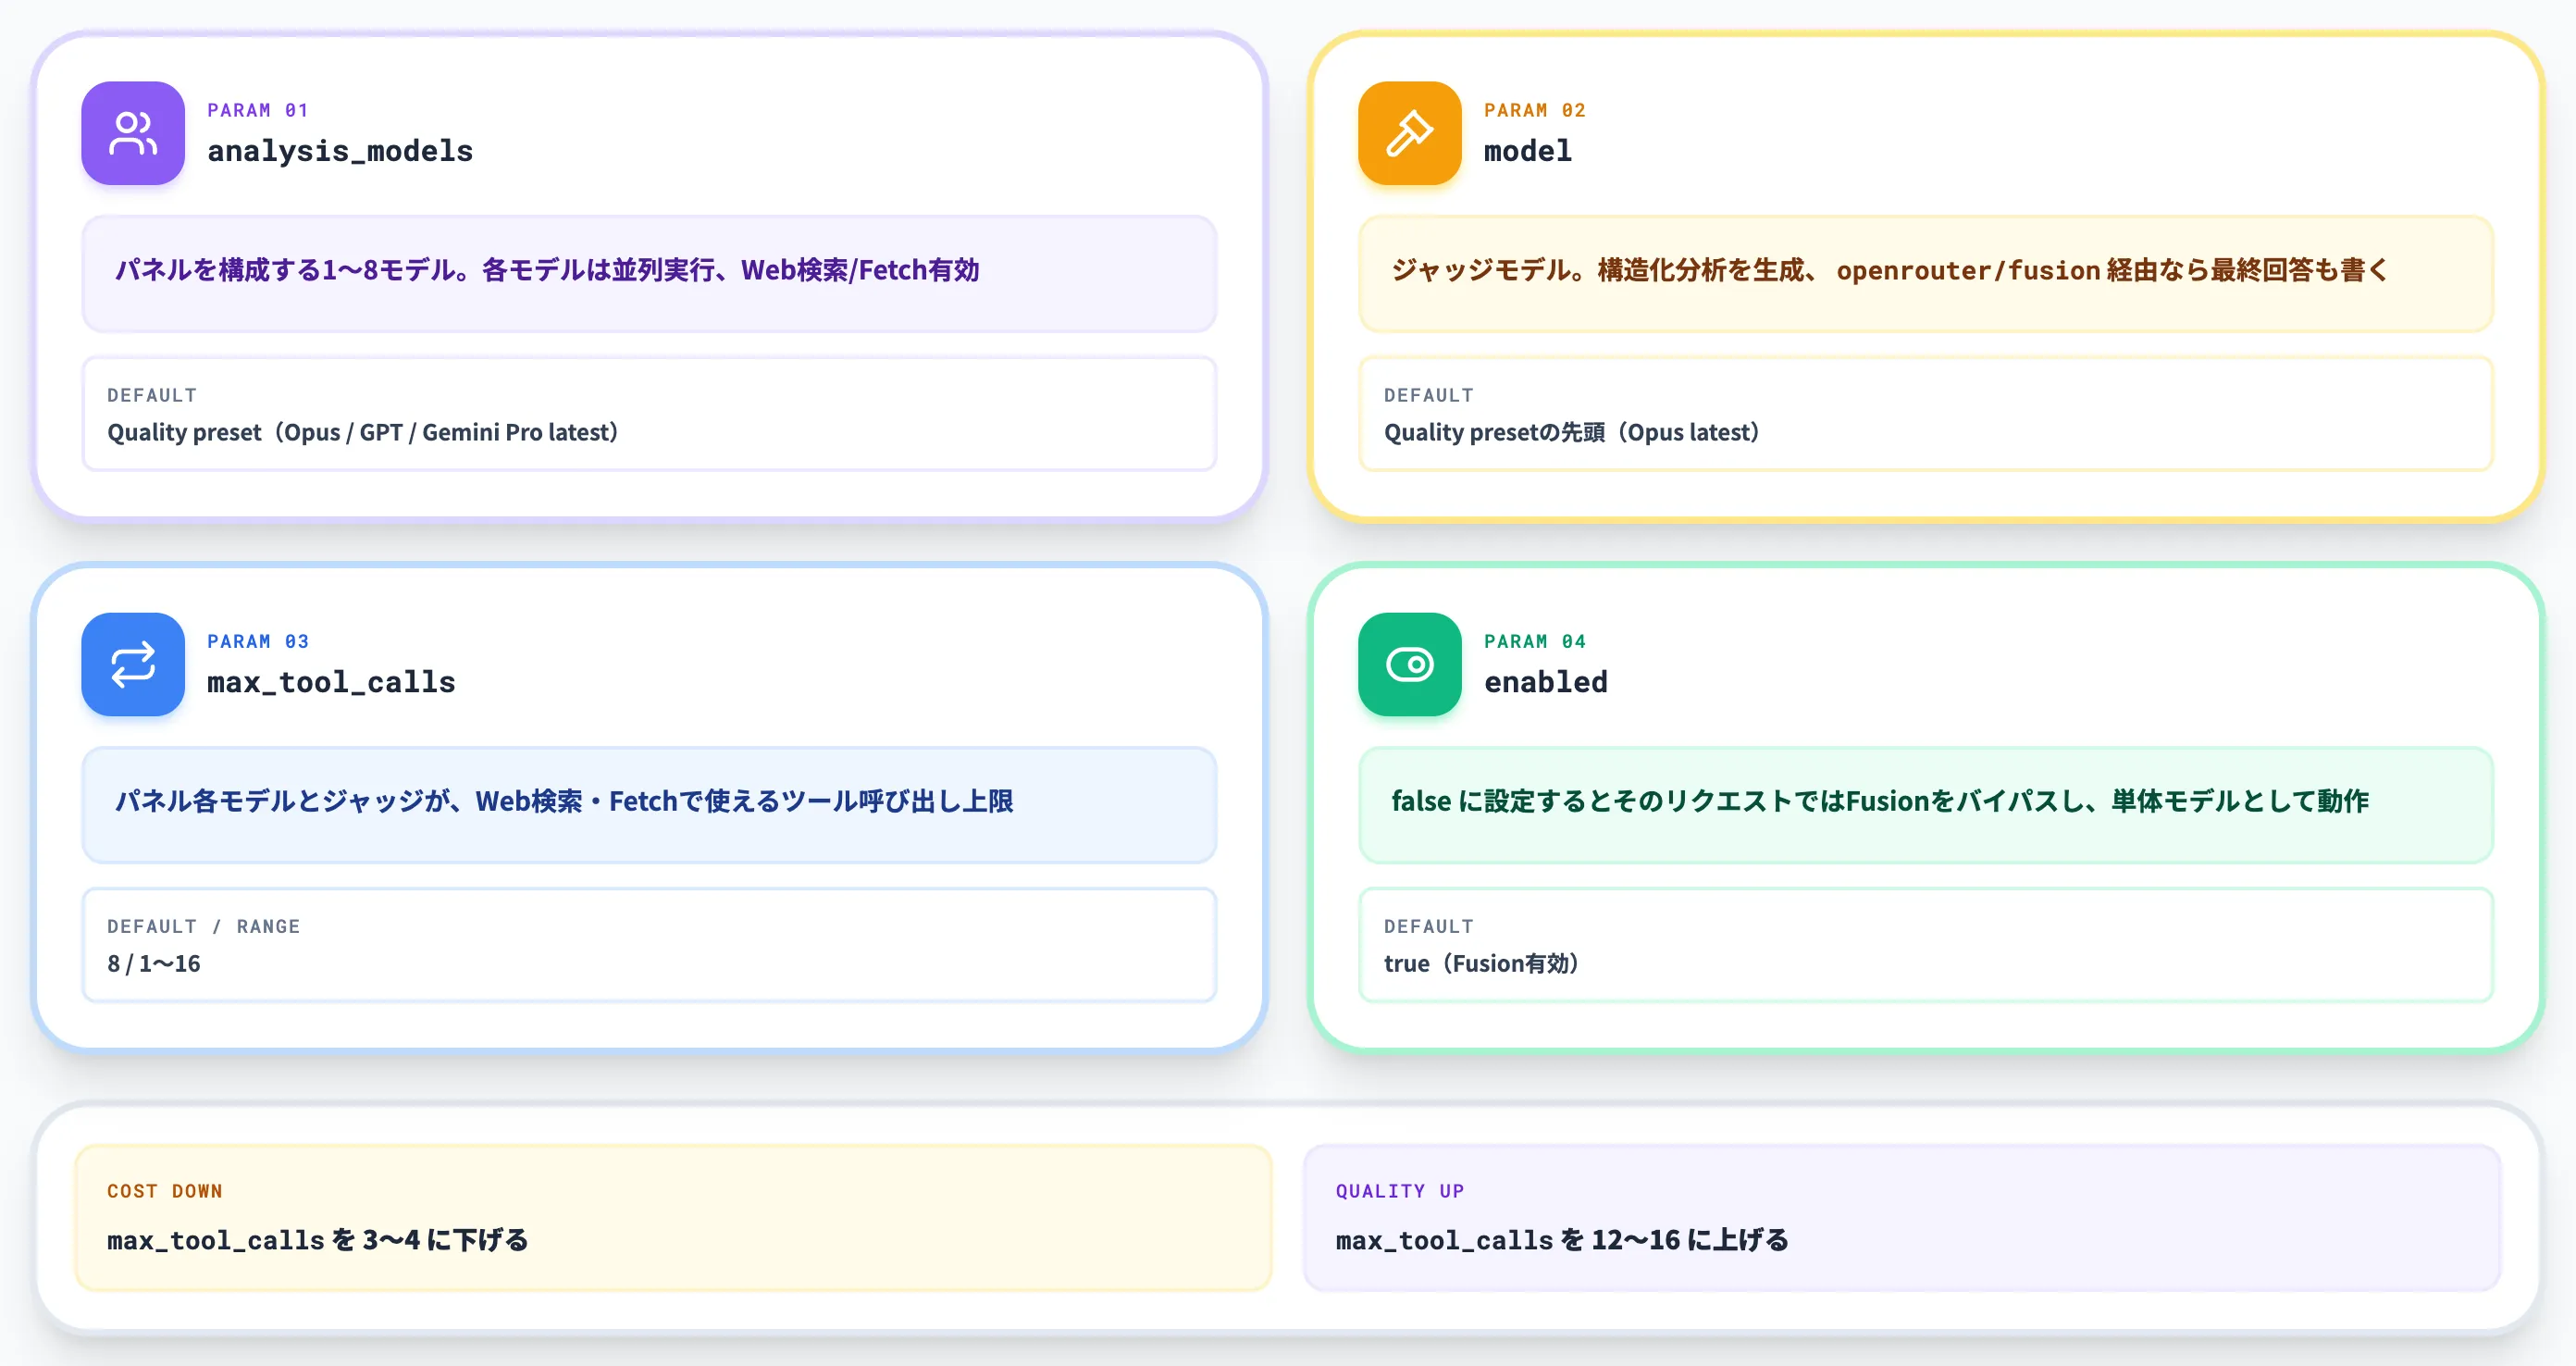The width and height of the screenshot is (2576, 1366).
Task: Click the max_tool_calls parameter title
Action: 331,682
